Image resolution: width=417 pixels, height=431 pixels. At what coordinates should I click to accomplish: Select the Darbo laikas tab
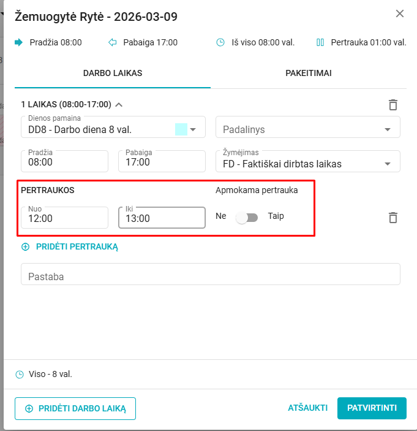[113, 73]
